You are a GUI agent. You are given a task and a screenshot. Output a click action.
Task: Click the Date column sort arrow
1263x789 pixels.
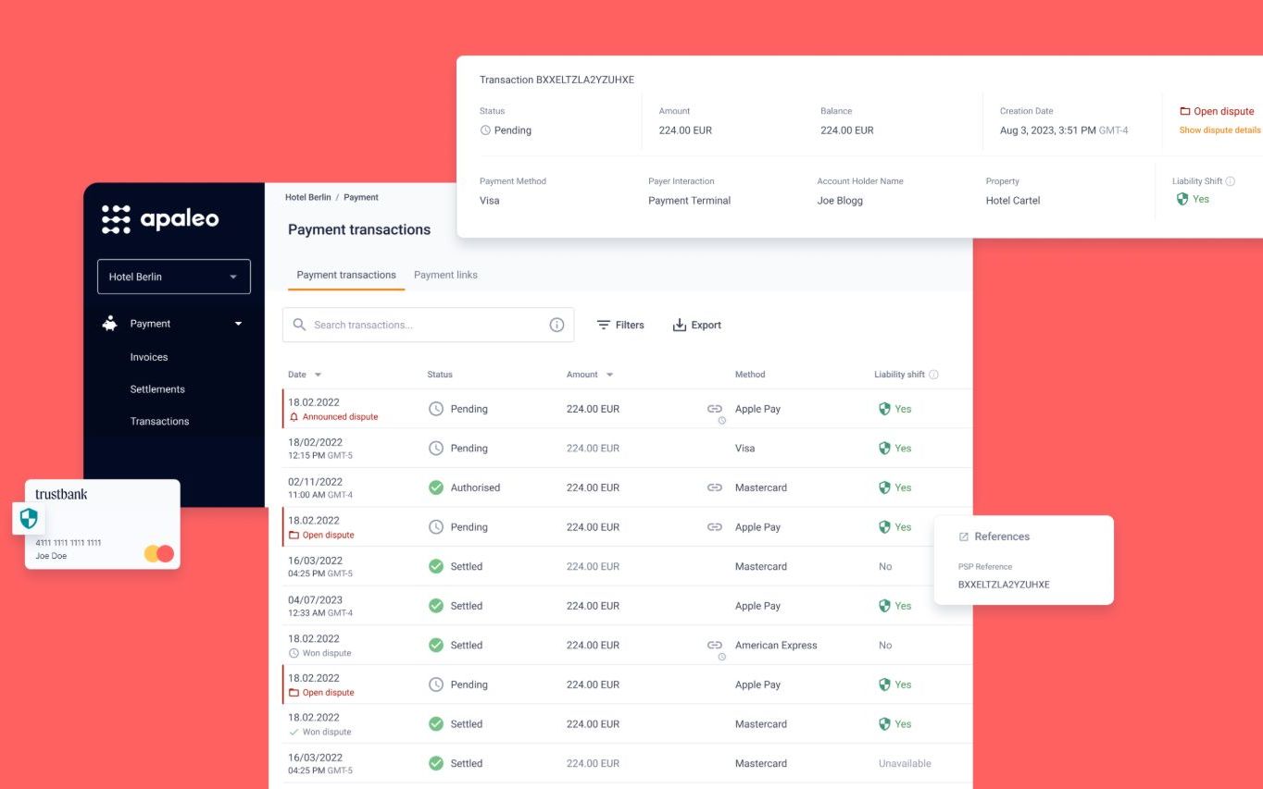point(319,375)
